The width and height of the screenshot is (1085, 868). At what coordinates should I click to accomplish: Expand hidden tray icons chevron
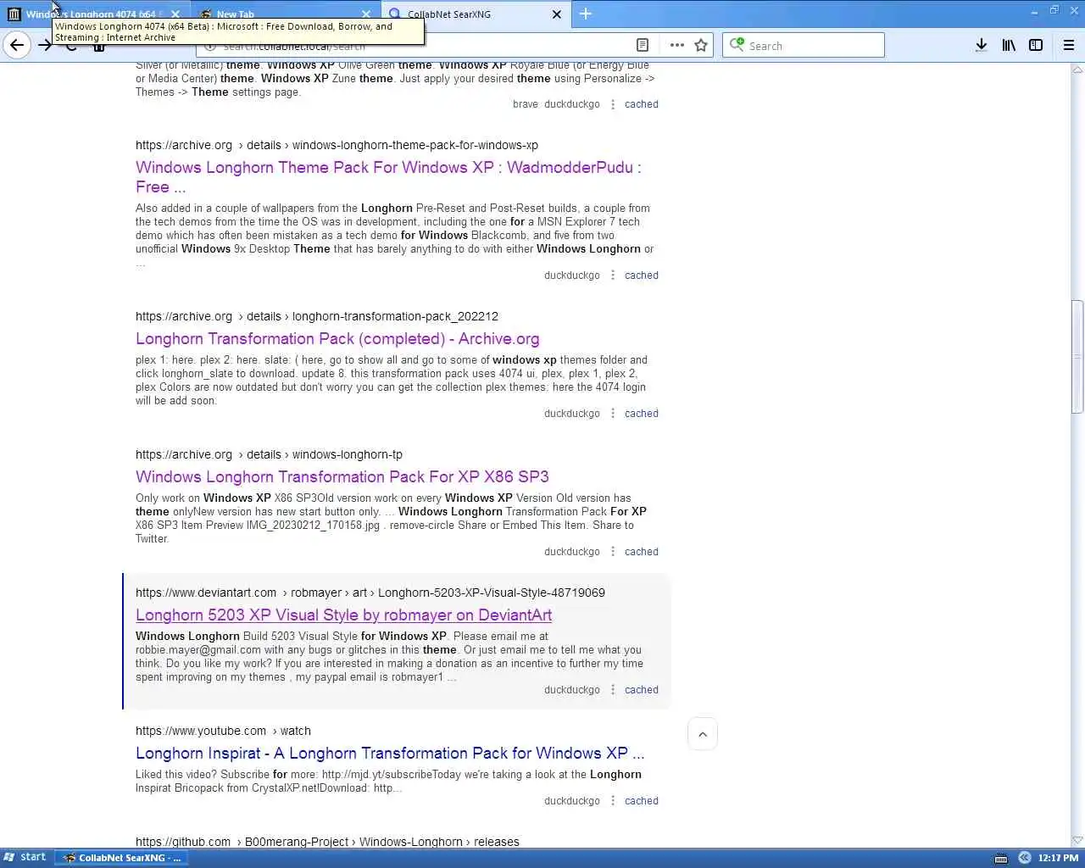coord(1024,858)
